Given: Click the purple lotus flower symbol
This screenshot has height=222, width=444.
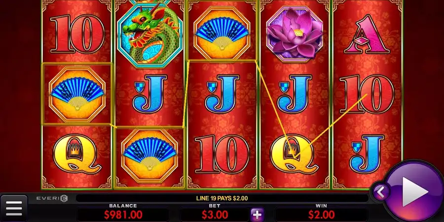Looking at the screenshot, I should (x=295, y=34).
